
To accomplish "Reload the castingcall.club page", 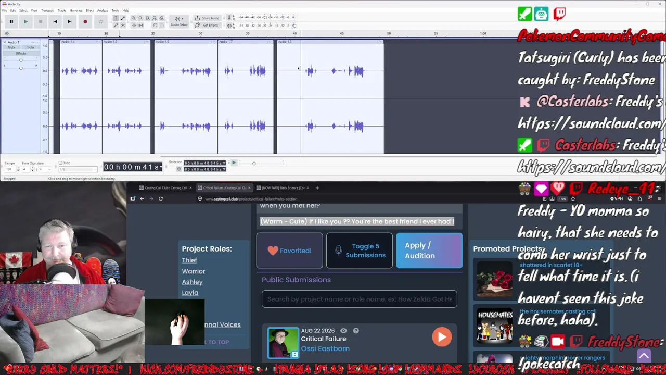I will (161, 198).
